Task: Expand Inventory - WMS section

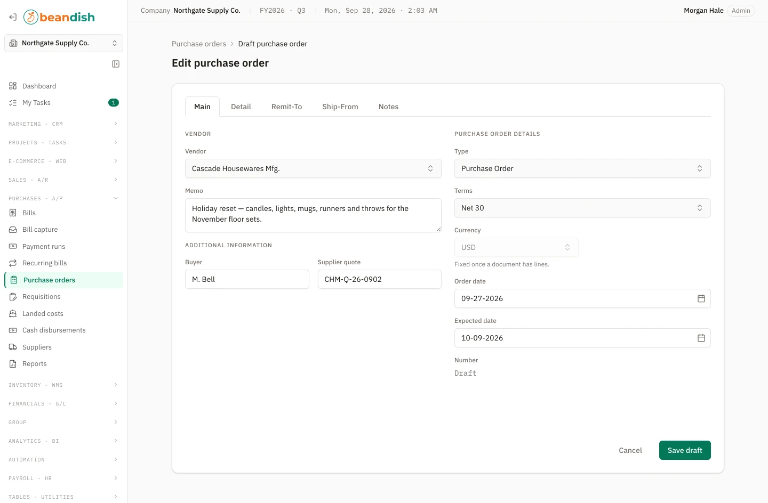Action: tap(63, 385)
